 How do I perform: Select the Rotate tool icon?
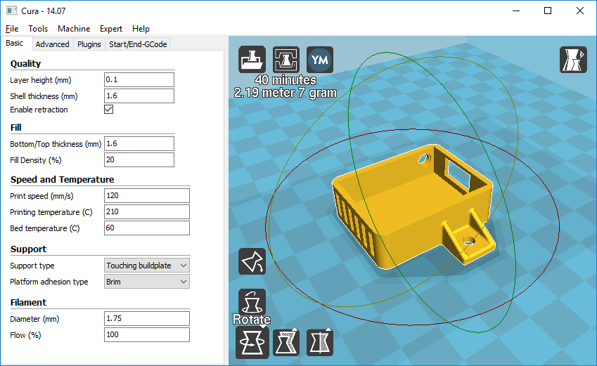point(252,342)
